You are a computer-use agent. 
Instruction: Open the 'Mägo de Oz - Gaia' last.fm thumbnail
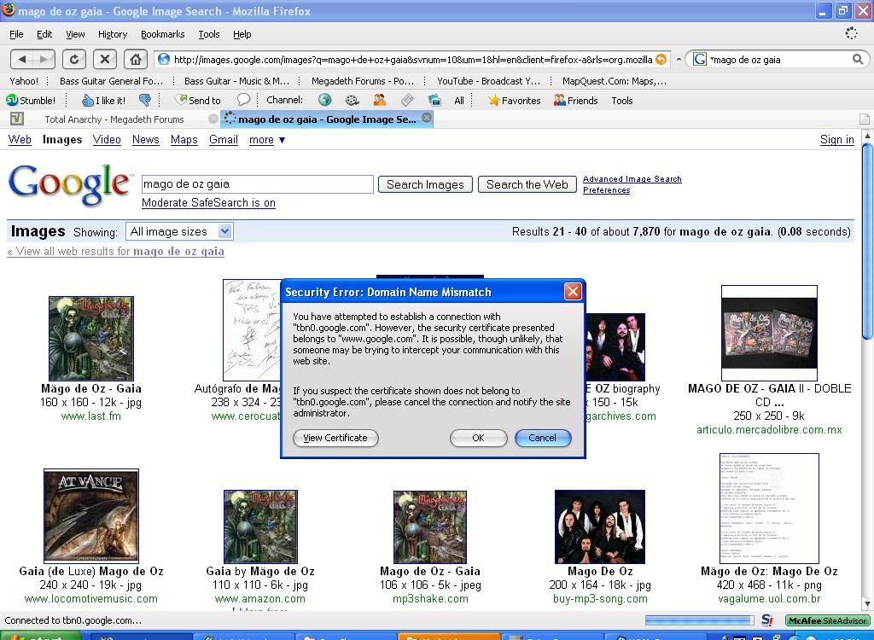coord(90,339)
